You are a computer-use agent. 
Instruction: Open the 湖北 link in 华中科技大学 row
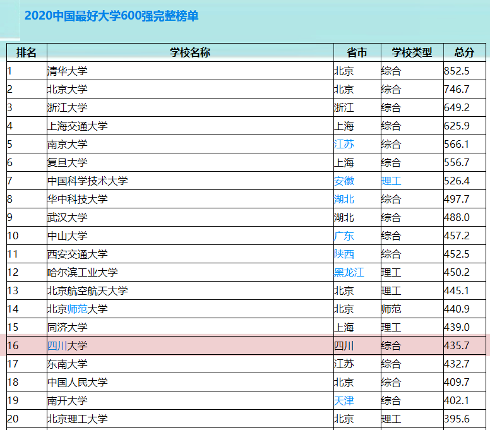344,200
